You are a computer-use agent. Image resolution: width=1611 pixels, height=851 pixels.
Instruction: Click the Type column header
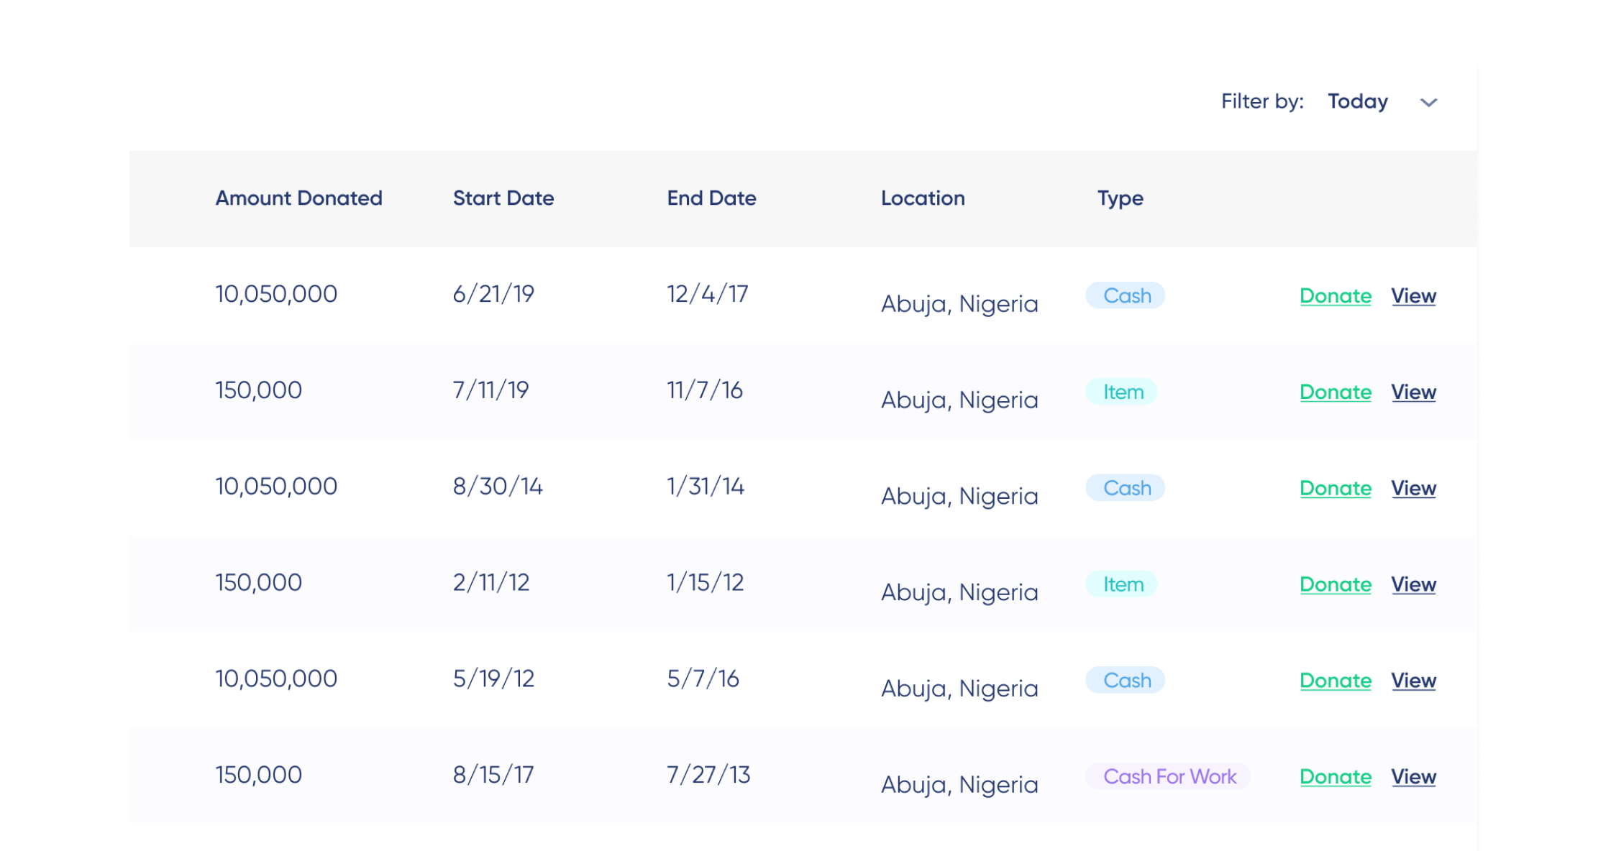coord(1120,198)
